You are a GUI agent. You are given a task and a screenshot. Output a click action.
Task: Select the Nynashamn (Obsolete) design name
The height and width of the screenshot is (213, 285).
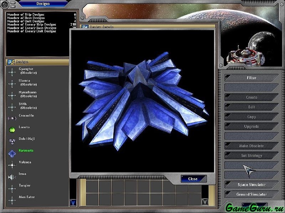tap(28, 94)
